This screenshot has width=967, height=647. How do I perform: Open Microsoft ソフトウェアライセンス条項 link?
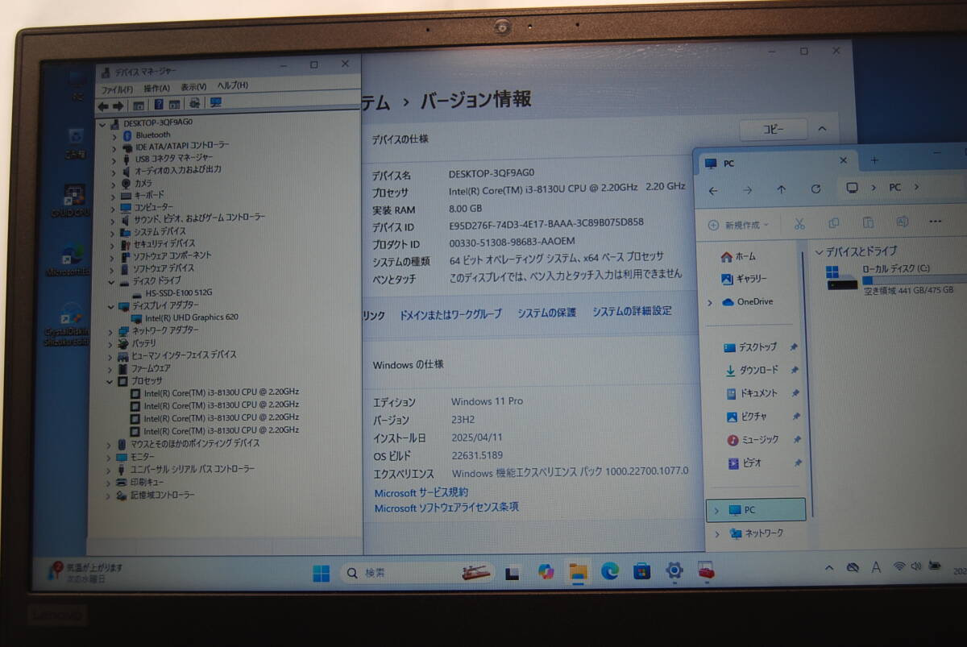pyautogui.click(x=446, y=508)
